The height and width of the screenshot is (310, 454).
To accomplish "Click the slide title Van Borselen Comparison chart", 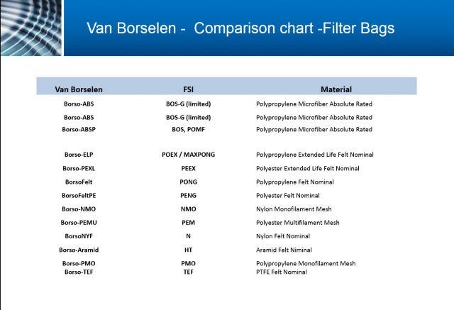I will 240,28.
